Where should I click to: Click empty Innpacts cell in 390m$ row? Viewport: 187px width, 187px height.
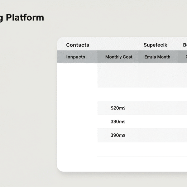pyautogui.click(x=77, y=135)
